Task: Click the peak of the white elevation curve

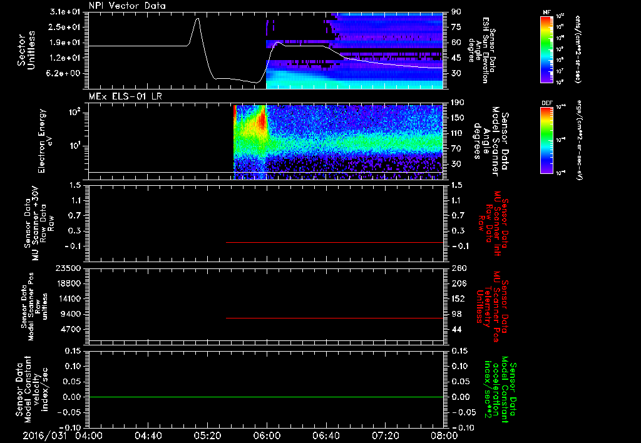Action: 198,18
